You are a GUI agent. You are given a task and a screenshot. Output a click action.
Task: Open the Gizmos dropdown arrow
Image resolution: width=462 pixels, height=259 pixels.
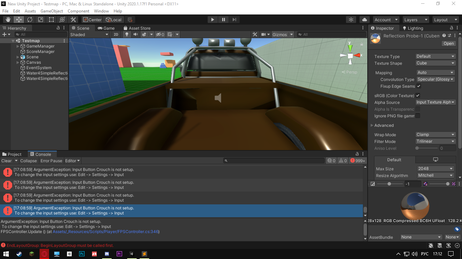tap(291, 34)
